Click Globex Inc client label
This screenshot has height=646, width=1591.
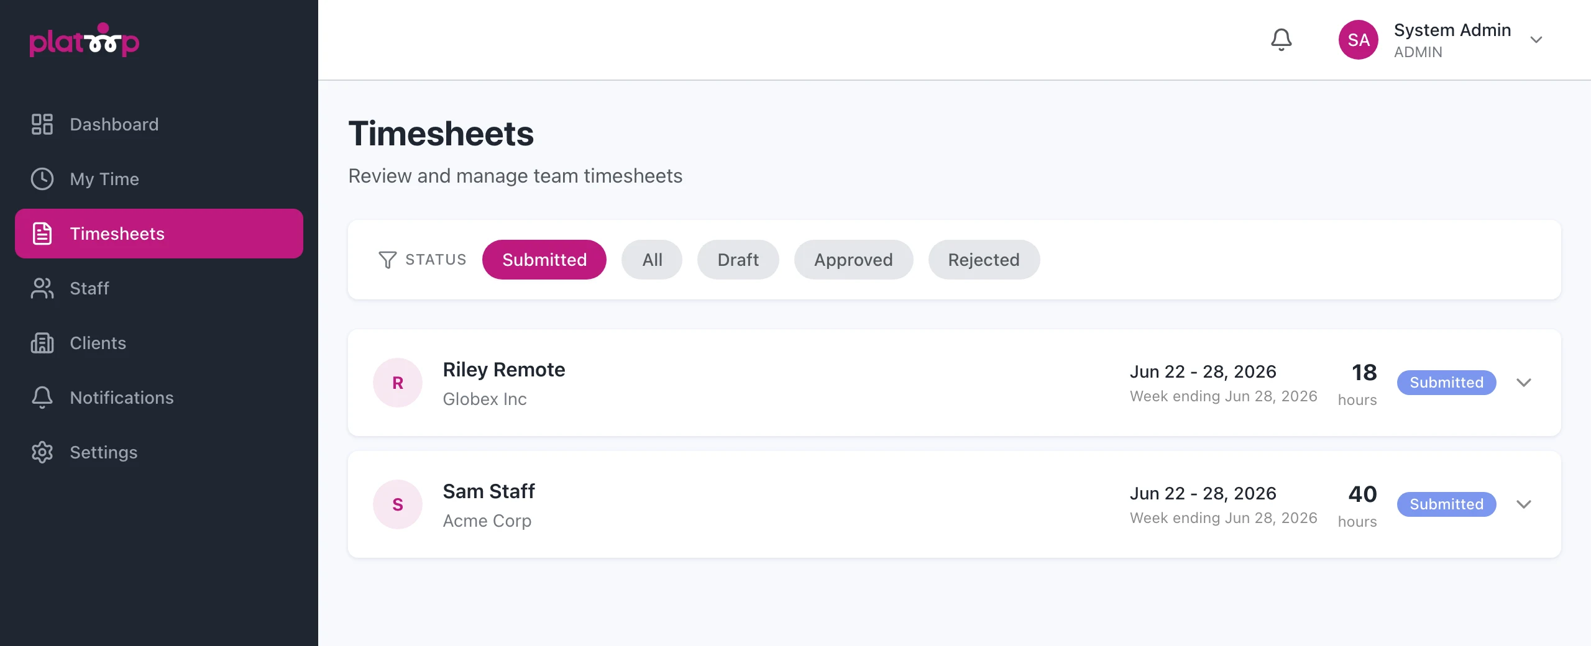pyautogui.click(x=485, y=399)
